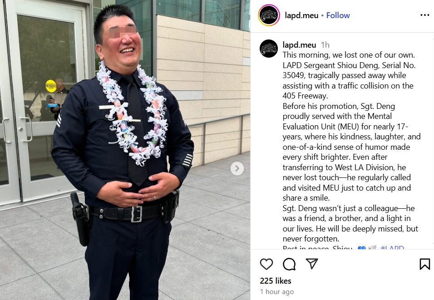This screenshot has height=300, width=434.
Task: Click the paragraph starting 'Sgt. Deng wasn't just a colleague'
Action: coord(350,223)
